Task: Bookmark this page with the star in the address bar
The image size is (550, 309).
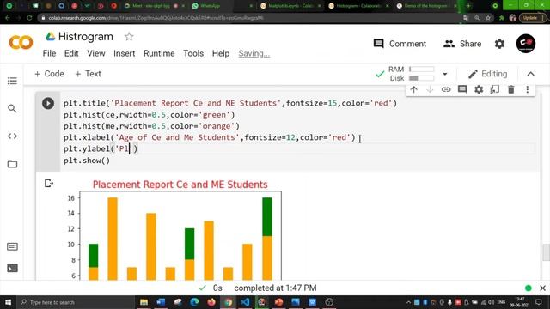Action: 488,18
